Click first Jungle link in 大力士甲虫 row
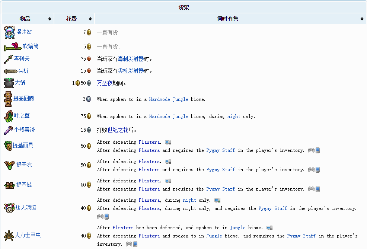367x249 pixels. 237,228
